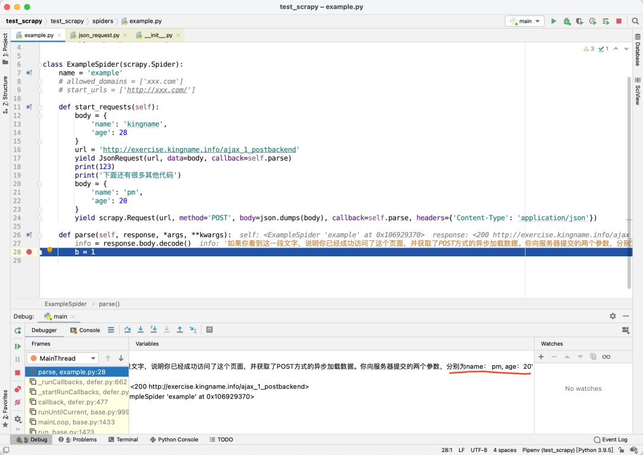Viewport: 643px width, 455px height.
Task: Select the mainLoop, base.py:1433 frame
Action: click(77, 422)
